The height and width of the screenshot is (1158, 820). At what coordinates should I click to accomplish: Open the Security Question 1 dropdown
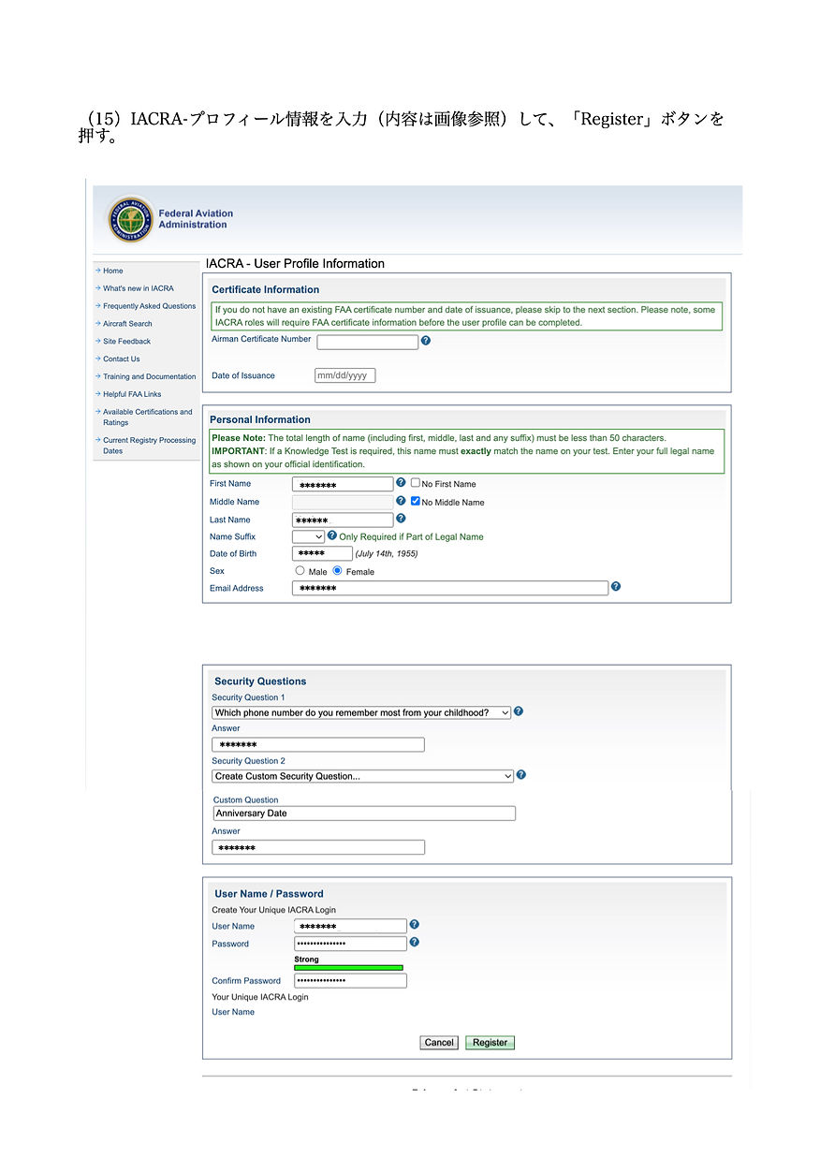point(361,712)
